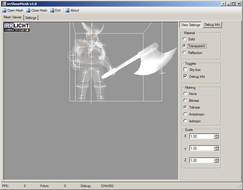
Task: Switch to the Settings tab
Action: (31, 18)
